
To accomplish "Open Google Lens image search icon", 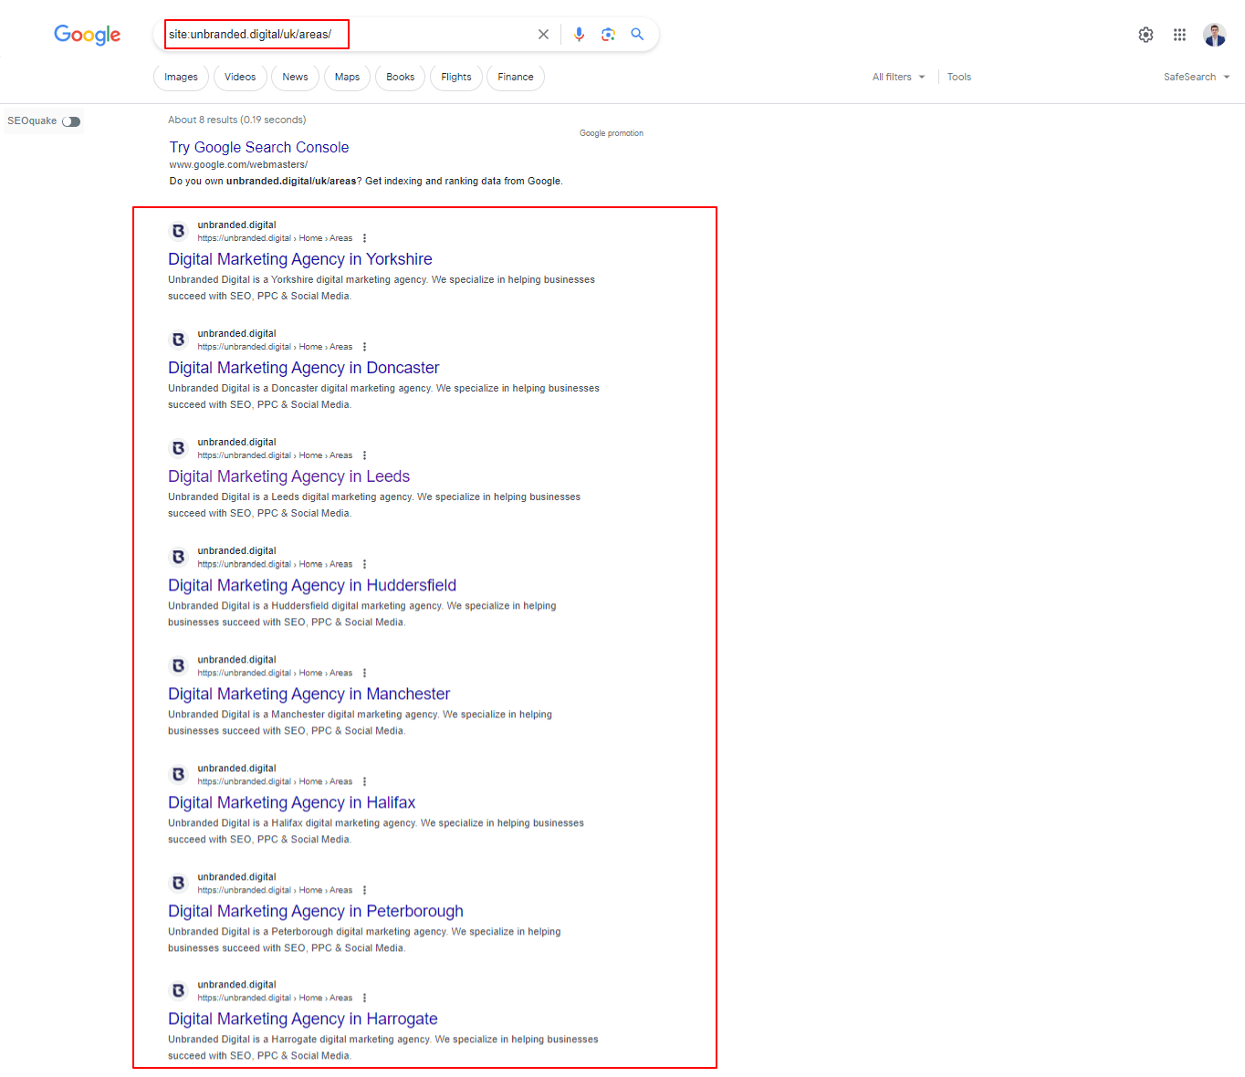I will coord(608,35).
